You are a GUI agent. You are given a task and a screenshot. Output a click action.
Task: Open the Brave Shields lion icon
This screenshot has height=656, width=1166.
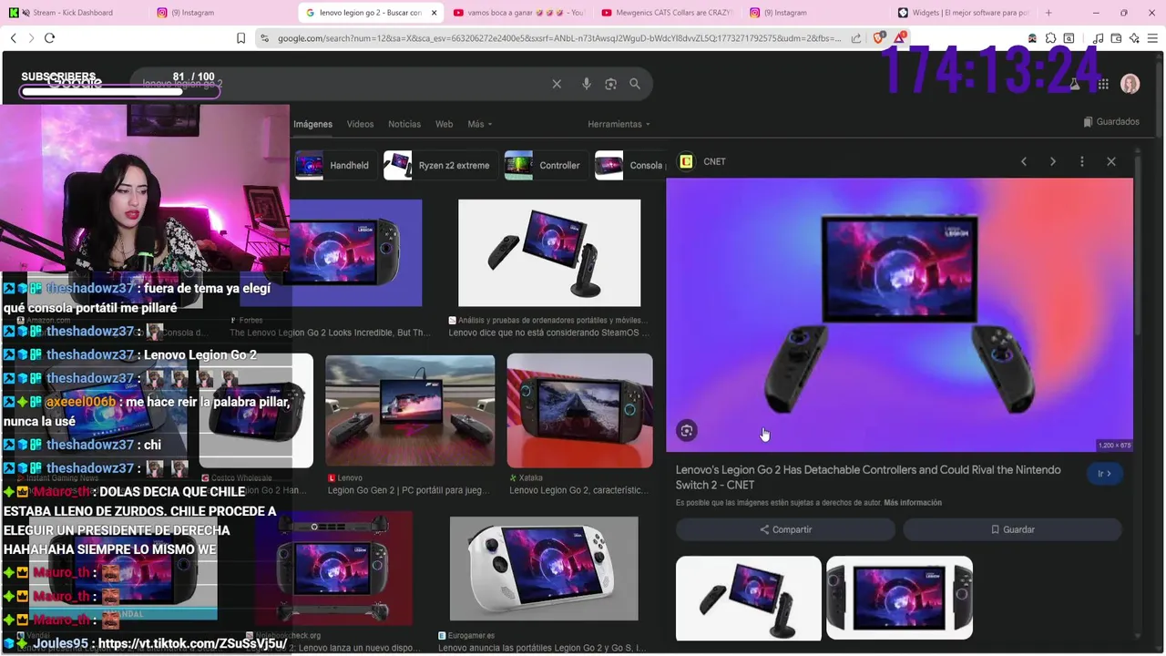[x=879, y=38]
